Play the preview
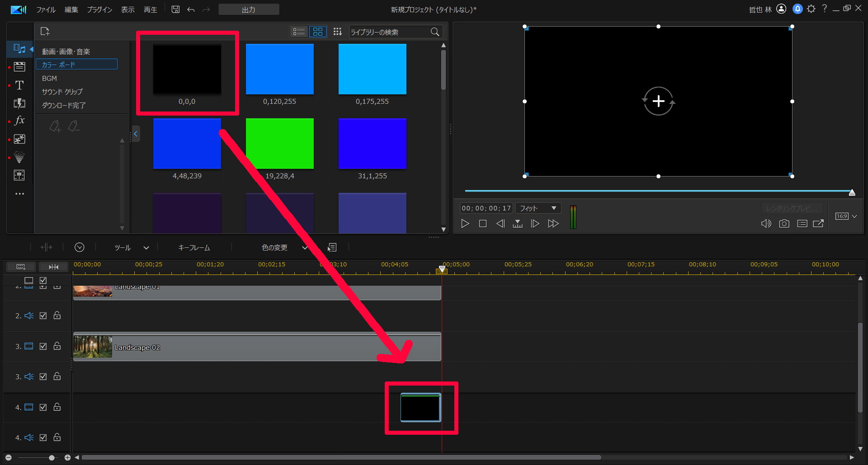Viewport: 868px width, 465px height. (465, 223)
